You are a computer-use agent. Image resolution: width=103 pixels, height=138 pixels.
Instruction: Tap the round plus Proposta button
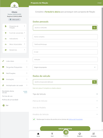[66, 132]
